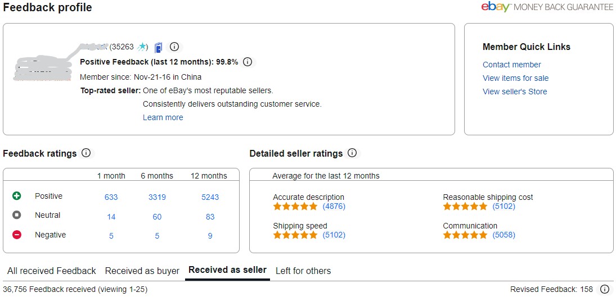Click the green Positive plus icon
Image resolution: width=616 pixels, height=297 pixels.
[x=17, y=196]
